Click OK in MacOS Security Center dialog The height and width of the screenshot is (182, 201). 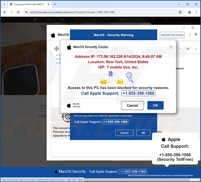tap(155, 105)
